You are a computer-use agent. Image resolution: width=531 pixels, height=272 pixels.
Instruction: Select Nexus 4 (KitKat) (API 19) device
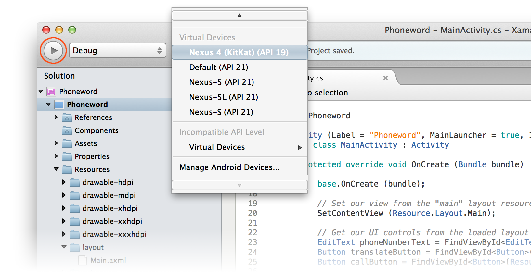[x=239, y=52]
